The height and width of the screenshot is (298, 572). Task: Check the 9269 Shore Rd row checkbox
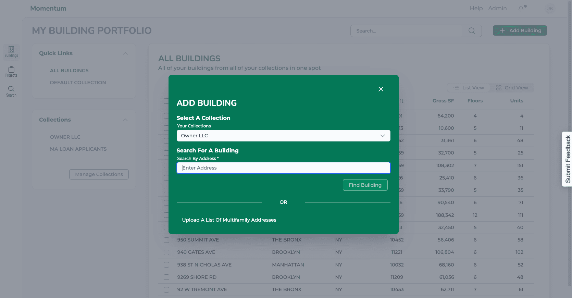pyautogui.click(x=166, y=277)
